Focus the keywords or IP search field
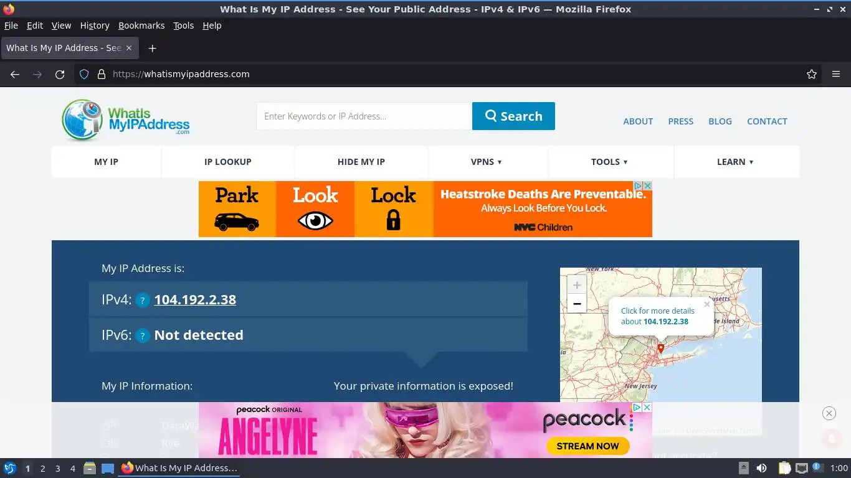The height and width of the screenshot is (478, 851). tap(364, 116)
